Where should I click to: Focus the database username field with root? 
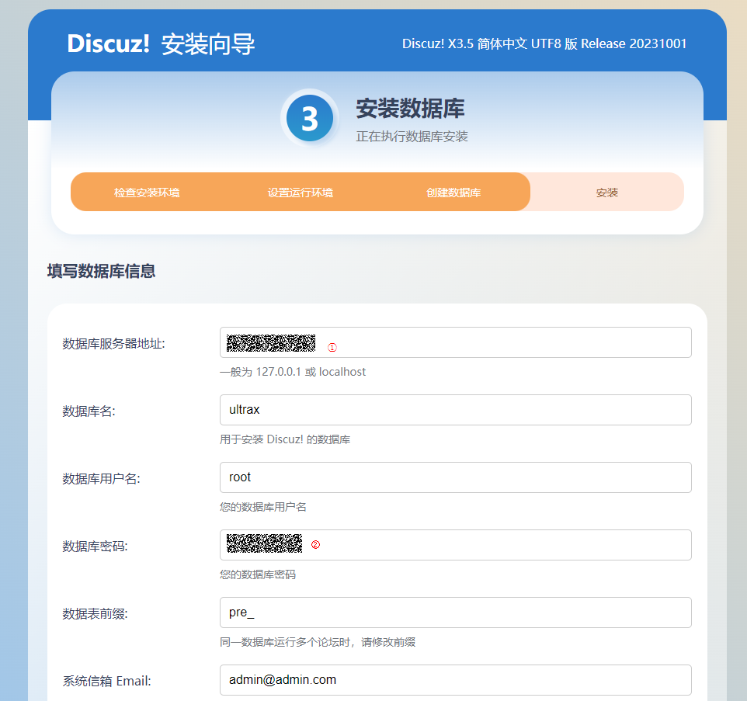coord(456,477)
